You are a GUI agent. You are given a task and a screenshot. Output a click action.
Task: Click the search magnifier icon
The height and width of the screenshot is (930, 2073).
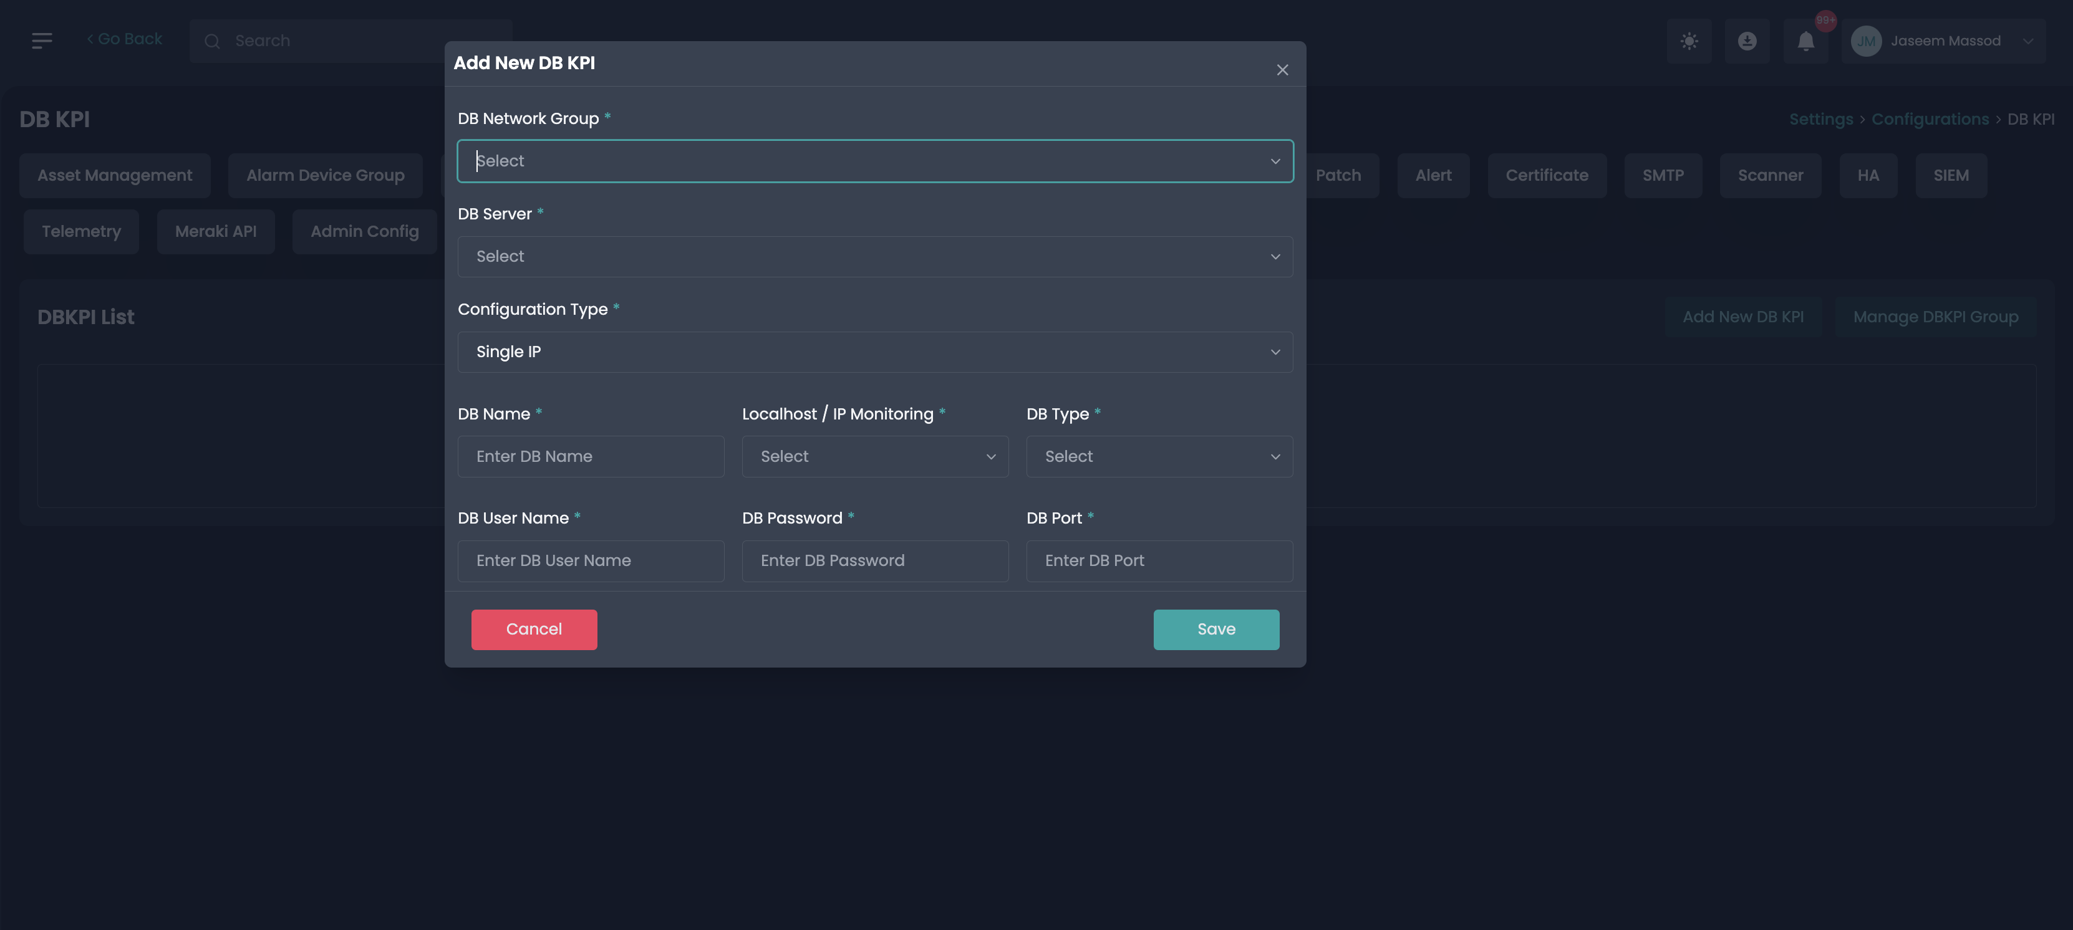click(x=213, y=41)
